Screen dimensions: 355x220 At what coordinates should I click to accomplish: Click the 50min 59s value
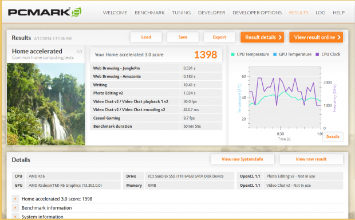[192, 126]
